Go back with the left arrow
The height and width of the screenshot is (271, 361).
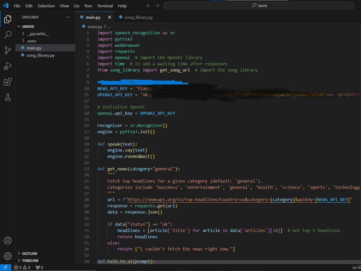148,5
